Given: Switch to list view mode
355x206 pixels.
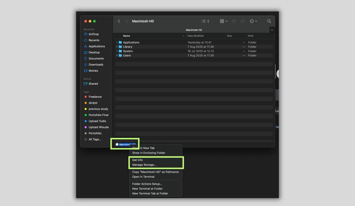Looking at the screenshot, I should click(204, 21).
